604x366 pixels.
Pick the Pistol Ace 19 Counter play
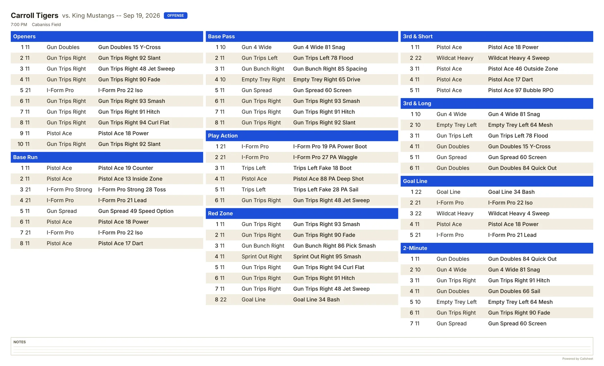[125, 168]
